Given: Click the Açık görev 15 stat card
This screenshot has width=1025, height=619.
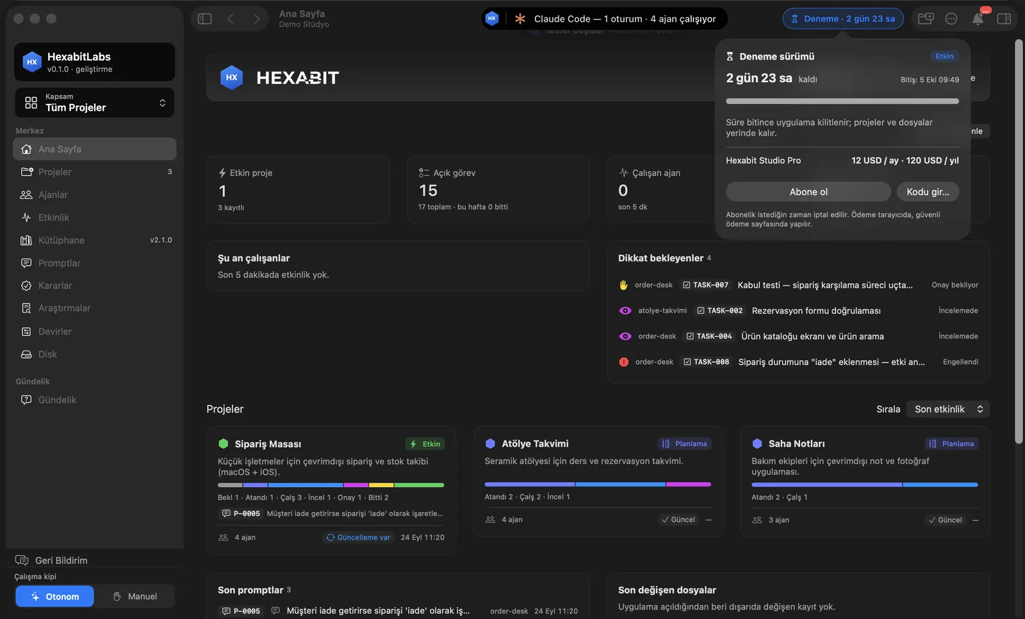Looking at the screenshot, I should point(498,189).
